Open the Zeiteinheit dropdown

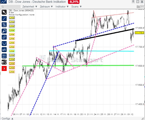point(30,7)
